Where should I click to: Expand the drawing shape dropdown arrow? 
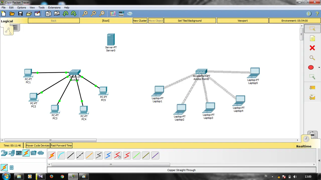click(319, 67)
